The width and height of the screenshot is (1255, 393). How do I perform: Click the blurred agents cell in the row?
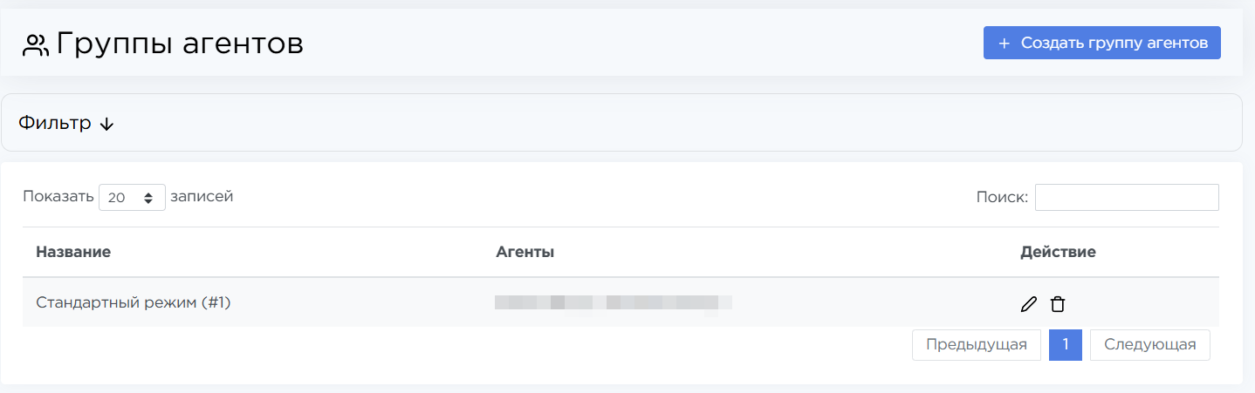click(x=613, y=303)
